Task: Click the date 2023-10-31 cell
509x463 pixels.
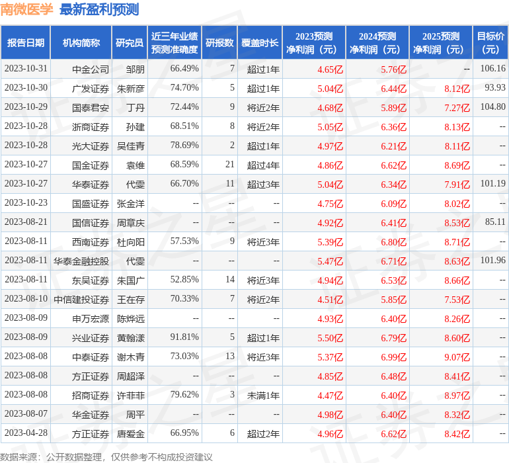Action: tap(26, 69)
